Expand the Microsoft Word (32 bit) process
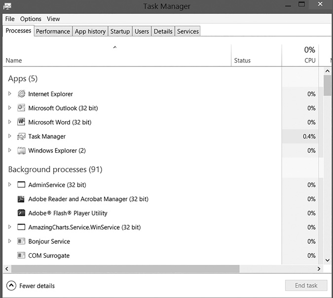 9,122
